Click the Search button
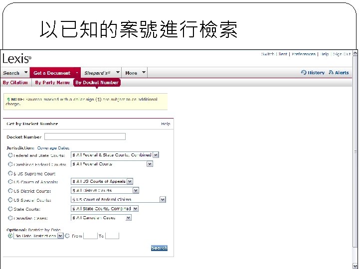The image size is (359, 269). click(159, 248)
